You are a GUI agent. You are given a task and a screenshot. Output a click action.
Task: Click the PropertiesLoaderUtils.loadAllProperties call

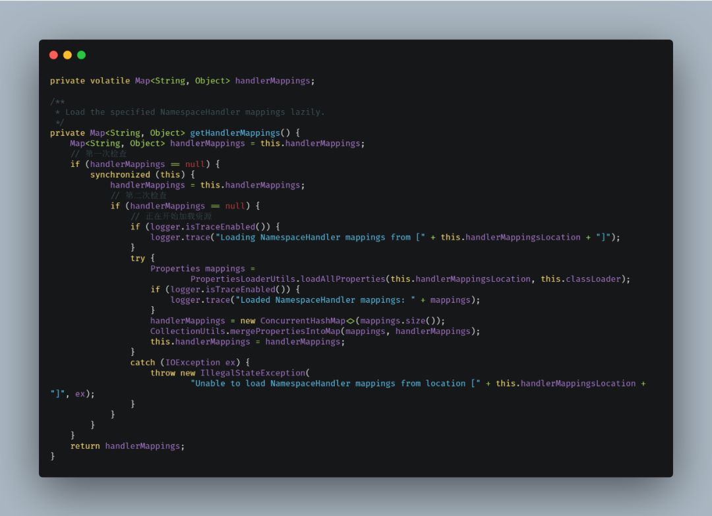point(410,279)
